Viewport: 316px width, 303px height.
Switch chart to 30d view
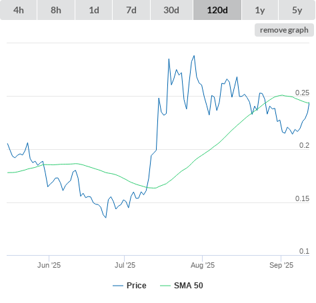coord(171,10)
